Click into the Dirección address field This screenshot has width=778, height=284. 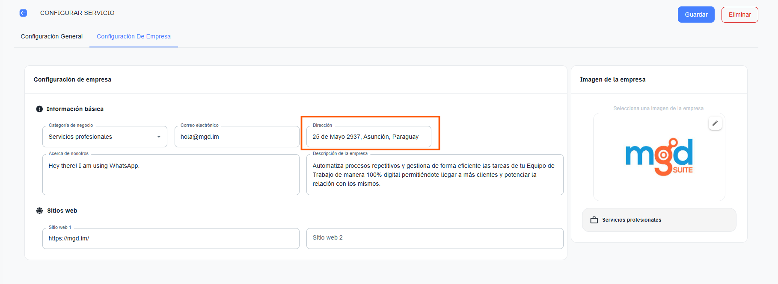(368, 137)
